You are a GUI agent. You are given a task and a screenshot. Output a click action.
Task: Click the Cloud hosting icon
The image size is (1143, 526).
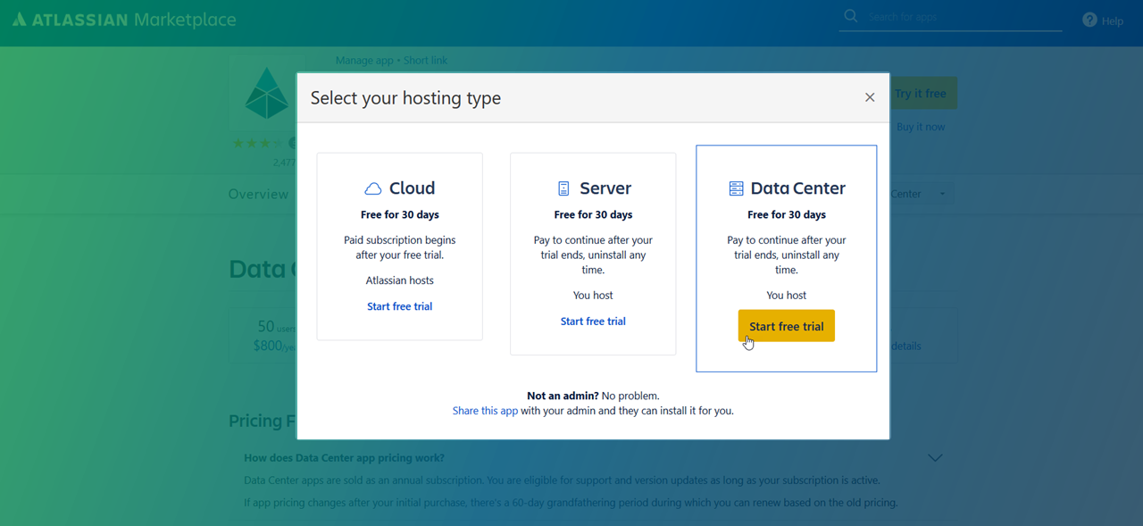(373, 188)
